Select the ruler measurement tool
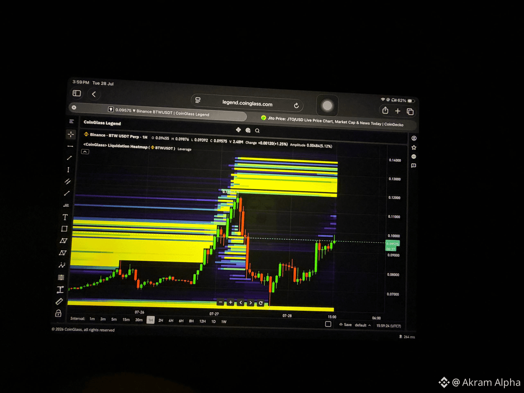The image size is (524, 393). click(x=59, y=302)
